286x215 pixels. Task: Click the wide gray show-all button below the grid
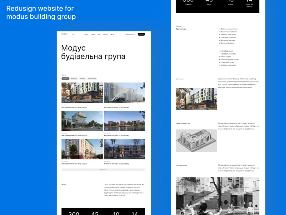click(103, 170)
